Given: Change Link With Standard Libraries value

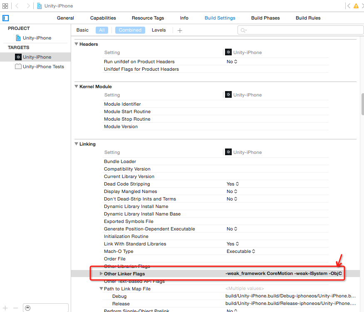Looking at the screenshot, I should pos(233,244).
